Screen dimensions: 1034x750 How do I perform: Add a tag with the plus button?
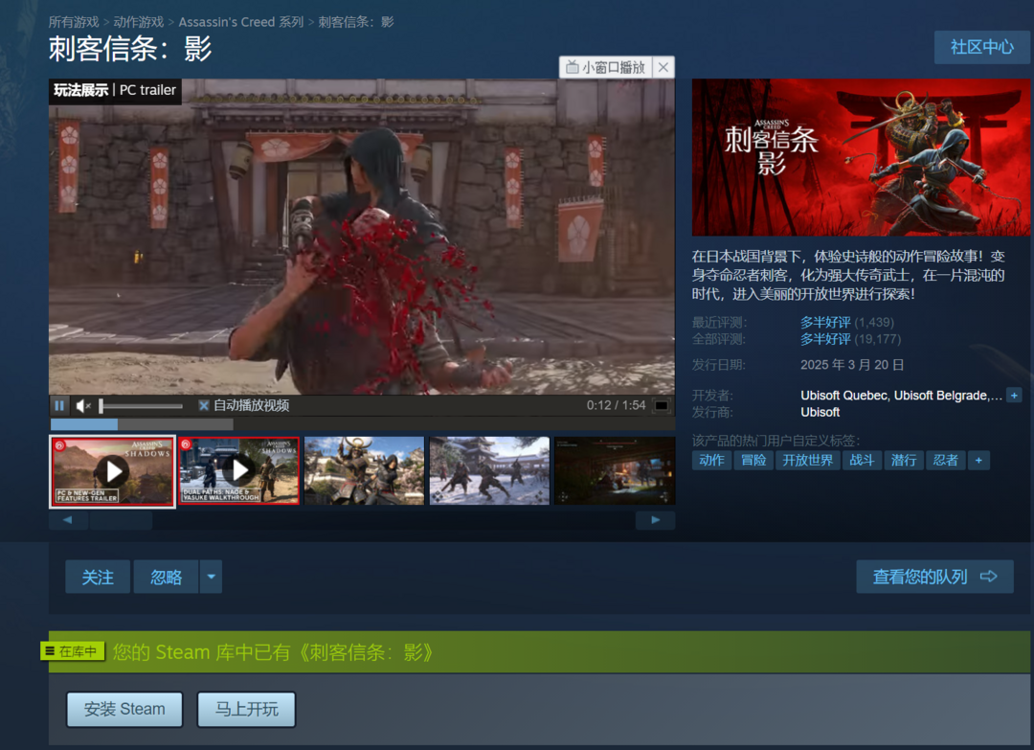978,461
